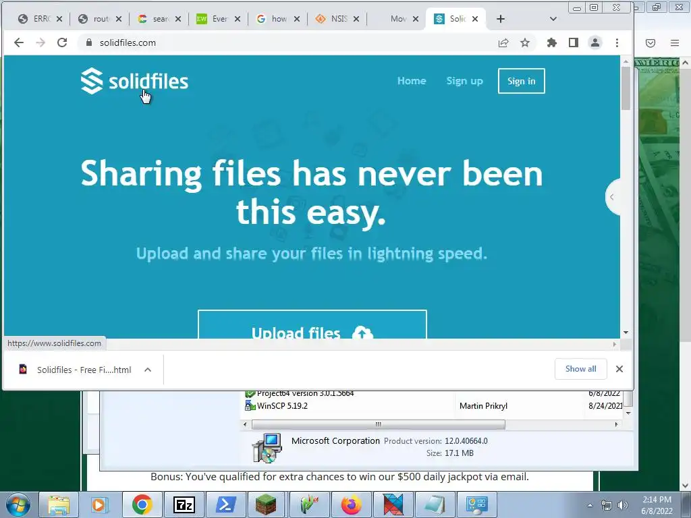The image size is (691, 518).
Task: Expand the download item options chevron
Action: (x=148, y=370)
